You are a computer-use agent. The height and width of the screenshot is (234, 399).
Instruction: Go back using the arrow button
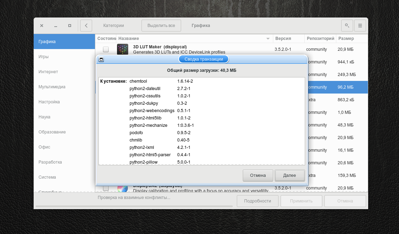pos(86,26)
